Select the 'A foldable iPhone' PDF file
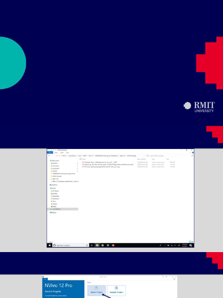 tap(99, 162)
